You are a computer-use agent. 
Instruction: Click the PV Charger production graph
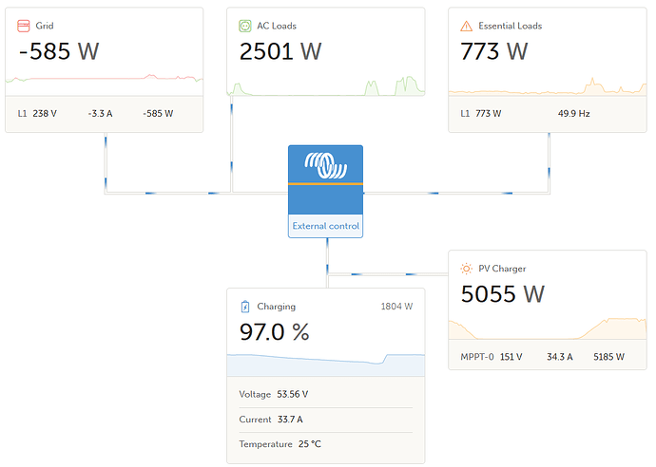coord(548,327)
